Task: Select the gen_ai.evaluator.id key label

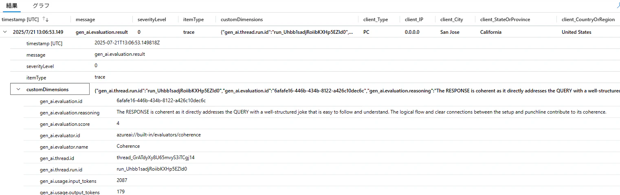Action: click(x=60, y=136)
